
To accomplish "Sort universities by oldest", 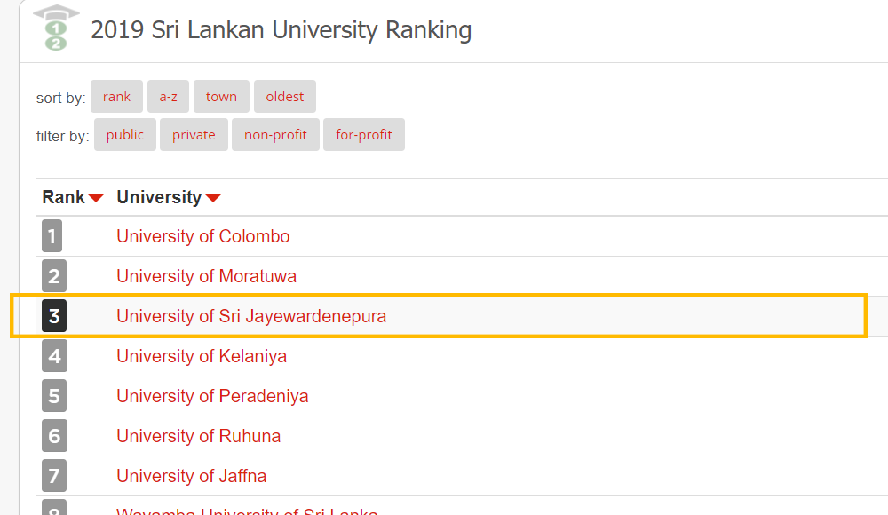I will [284, 97].
